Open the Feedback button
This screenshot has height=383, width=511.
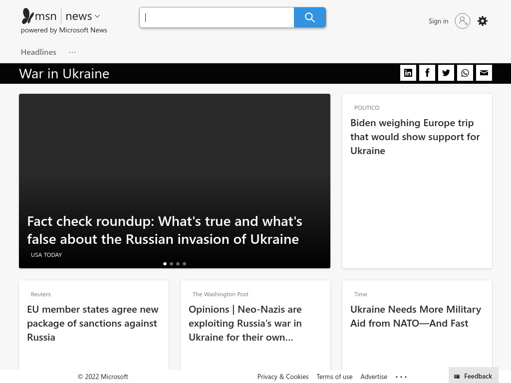pos(473,376)
